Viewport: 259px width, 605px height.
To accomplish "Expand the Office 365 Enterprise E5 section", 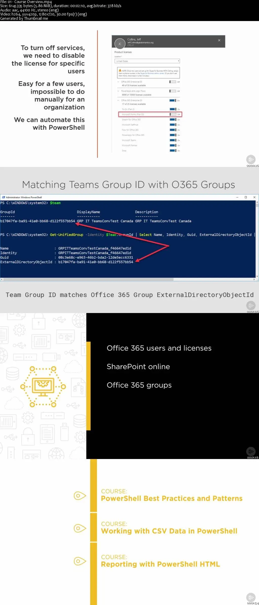I will (118, 82).
